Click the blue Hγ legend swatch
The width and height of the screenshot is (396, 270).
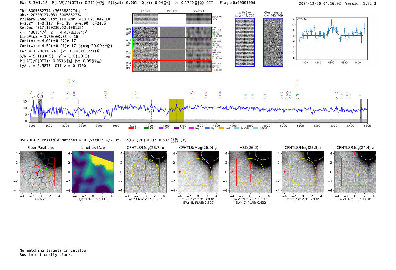pyautogui.click(x=207, y=128)
